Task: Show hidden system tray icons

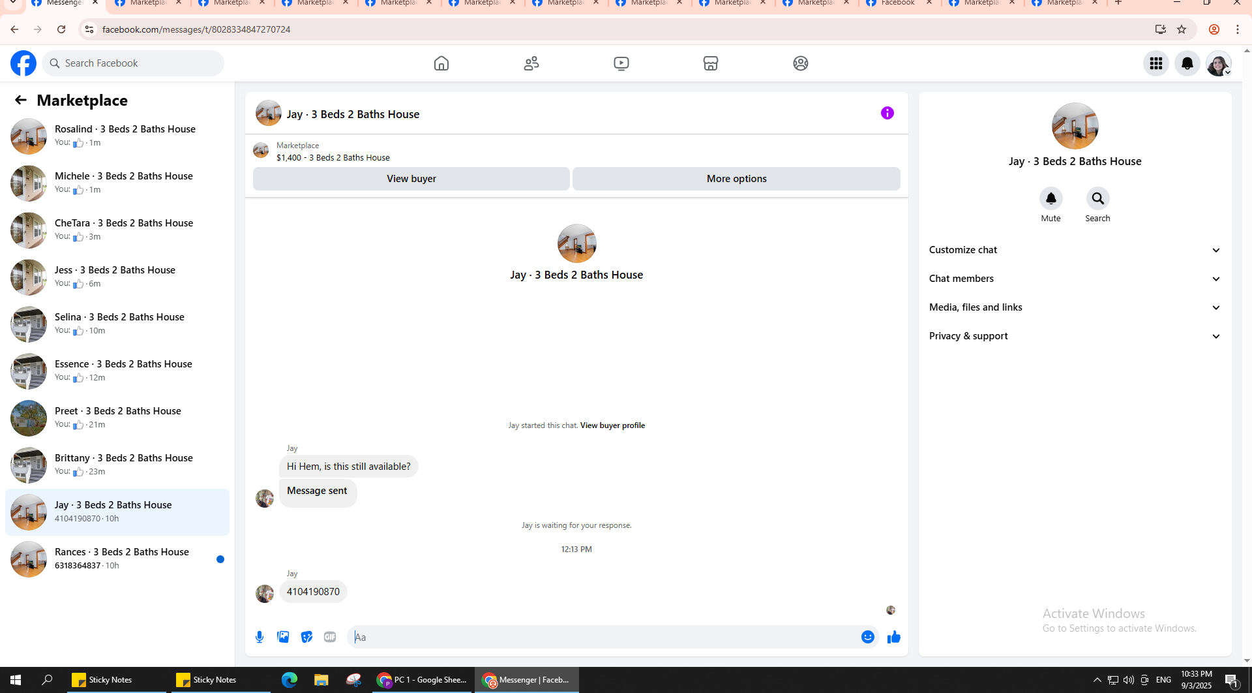Action: pos(1097,680)
